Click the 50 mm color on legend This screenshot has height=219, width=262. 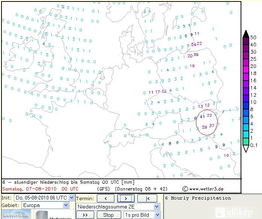click(x=245, y=41)
